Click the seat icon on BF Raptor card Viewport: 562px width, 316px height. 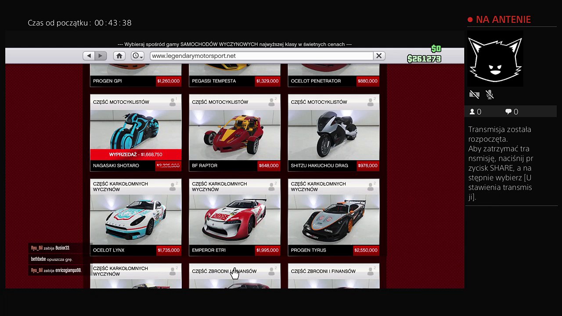pyautogui.click(x=272, y=102)
